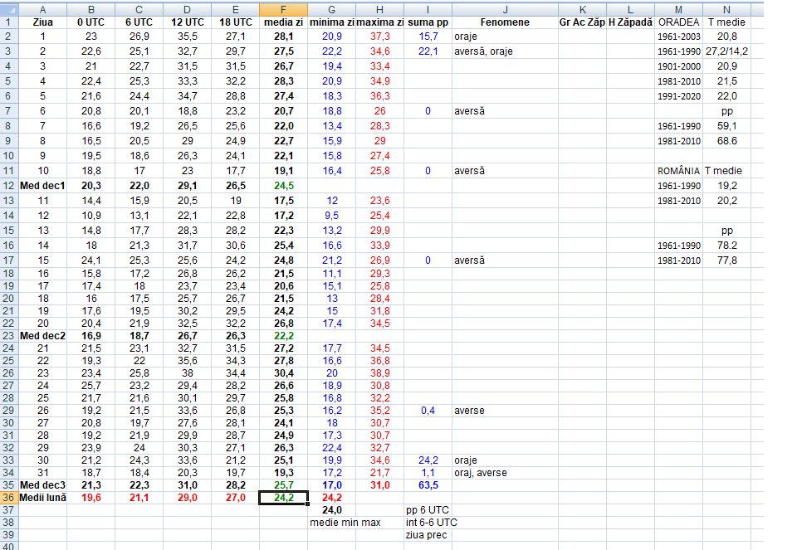Click the 24,2 precipitation cell in row 33

click(428, 460)
